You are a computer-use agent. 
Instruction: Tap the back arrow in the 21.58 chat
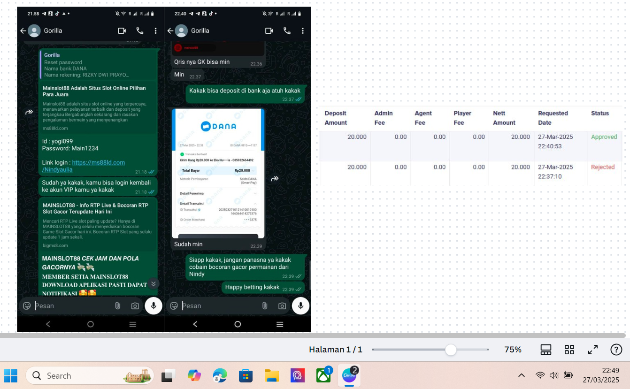23,31
